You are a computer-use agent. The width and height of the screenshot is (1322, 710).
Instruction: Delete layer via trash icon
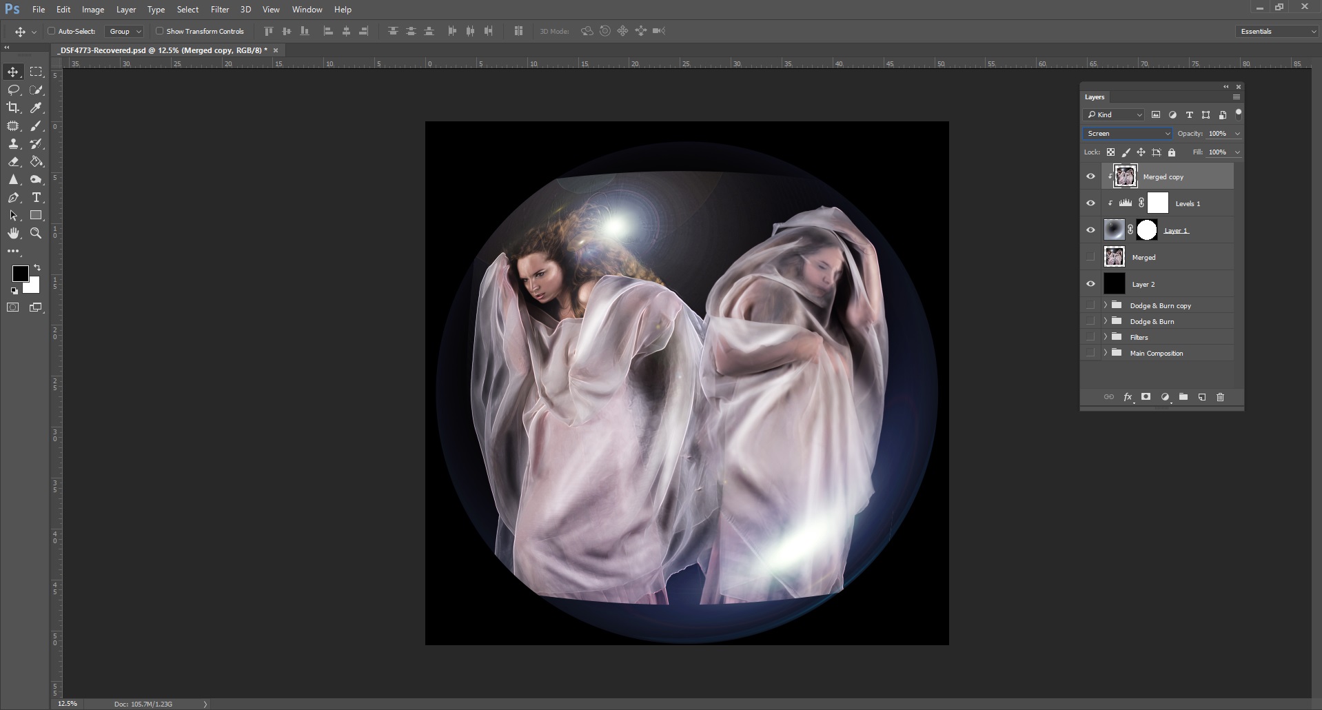coord(1220,397)
